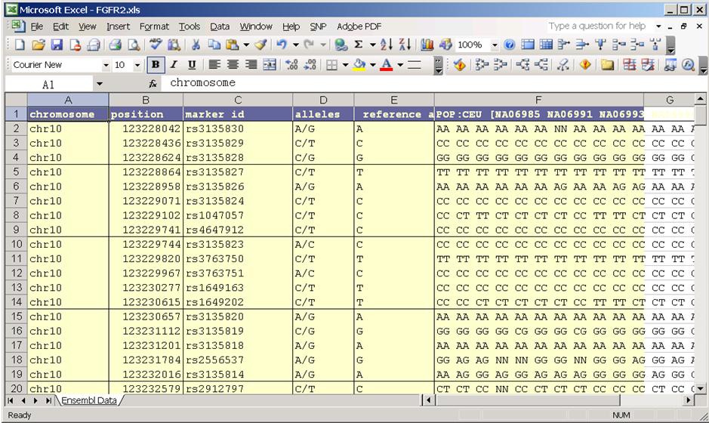Click column D header
Screen dimensions: 709x423
pos(323,100)
